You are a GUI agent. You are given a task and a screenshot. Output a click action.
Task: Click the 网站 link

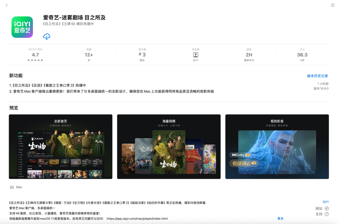coord(319,208)
